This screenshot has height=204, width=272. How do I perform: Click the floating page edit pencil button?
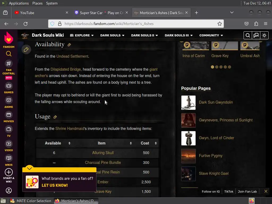pos(26,50)
